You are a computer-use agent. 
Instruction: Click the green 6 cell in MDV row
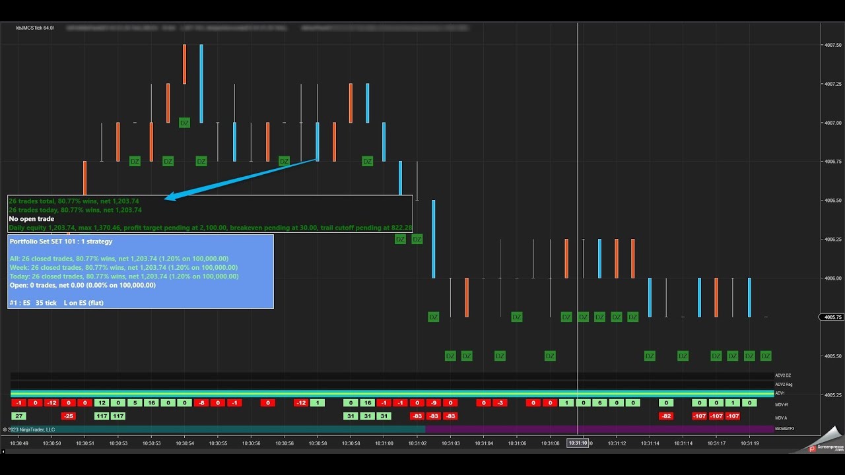[600, 403]
